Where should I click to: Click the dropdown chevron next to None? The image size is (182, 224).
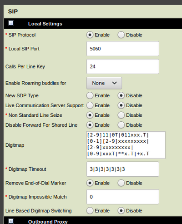(114, 83)
